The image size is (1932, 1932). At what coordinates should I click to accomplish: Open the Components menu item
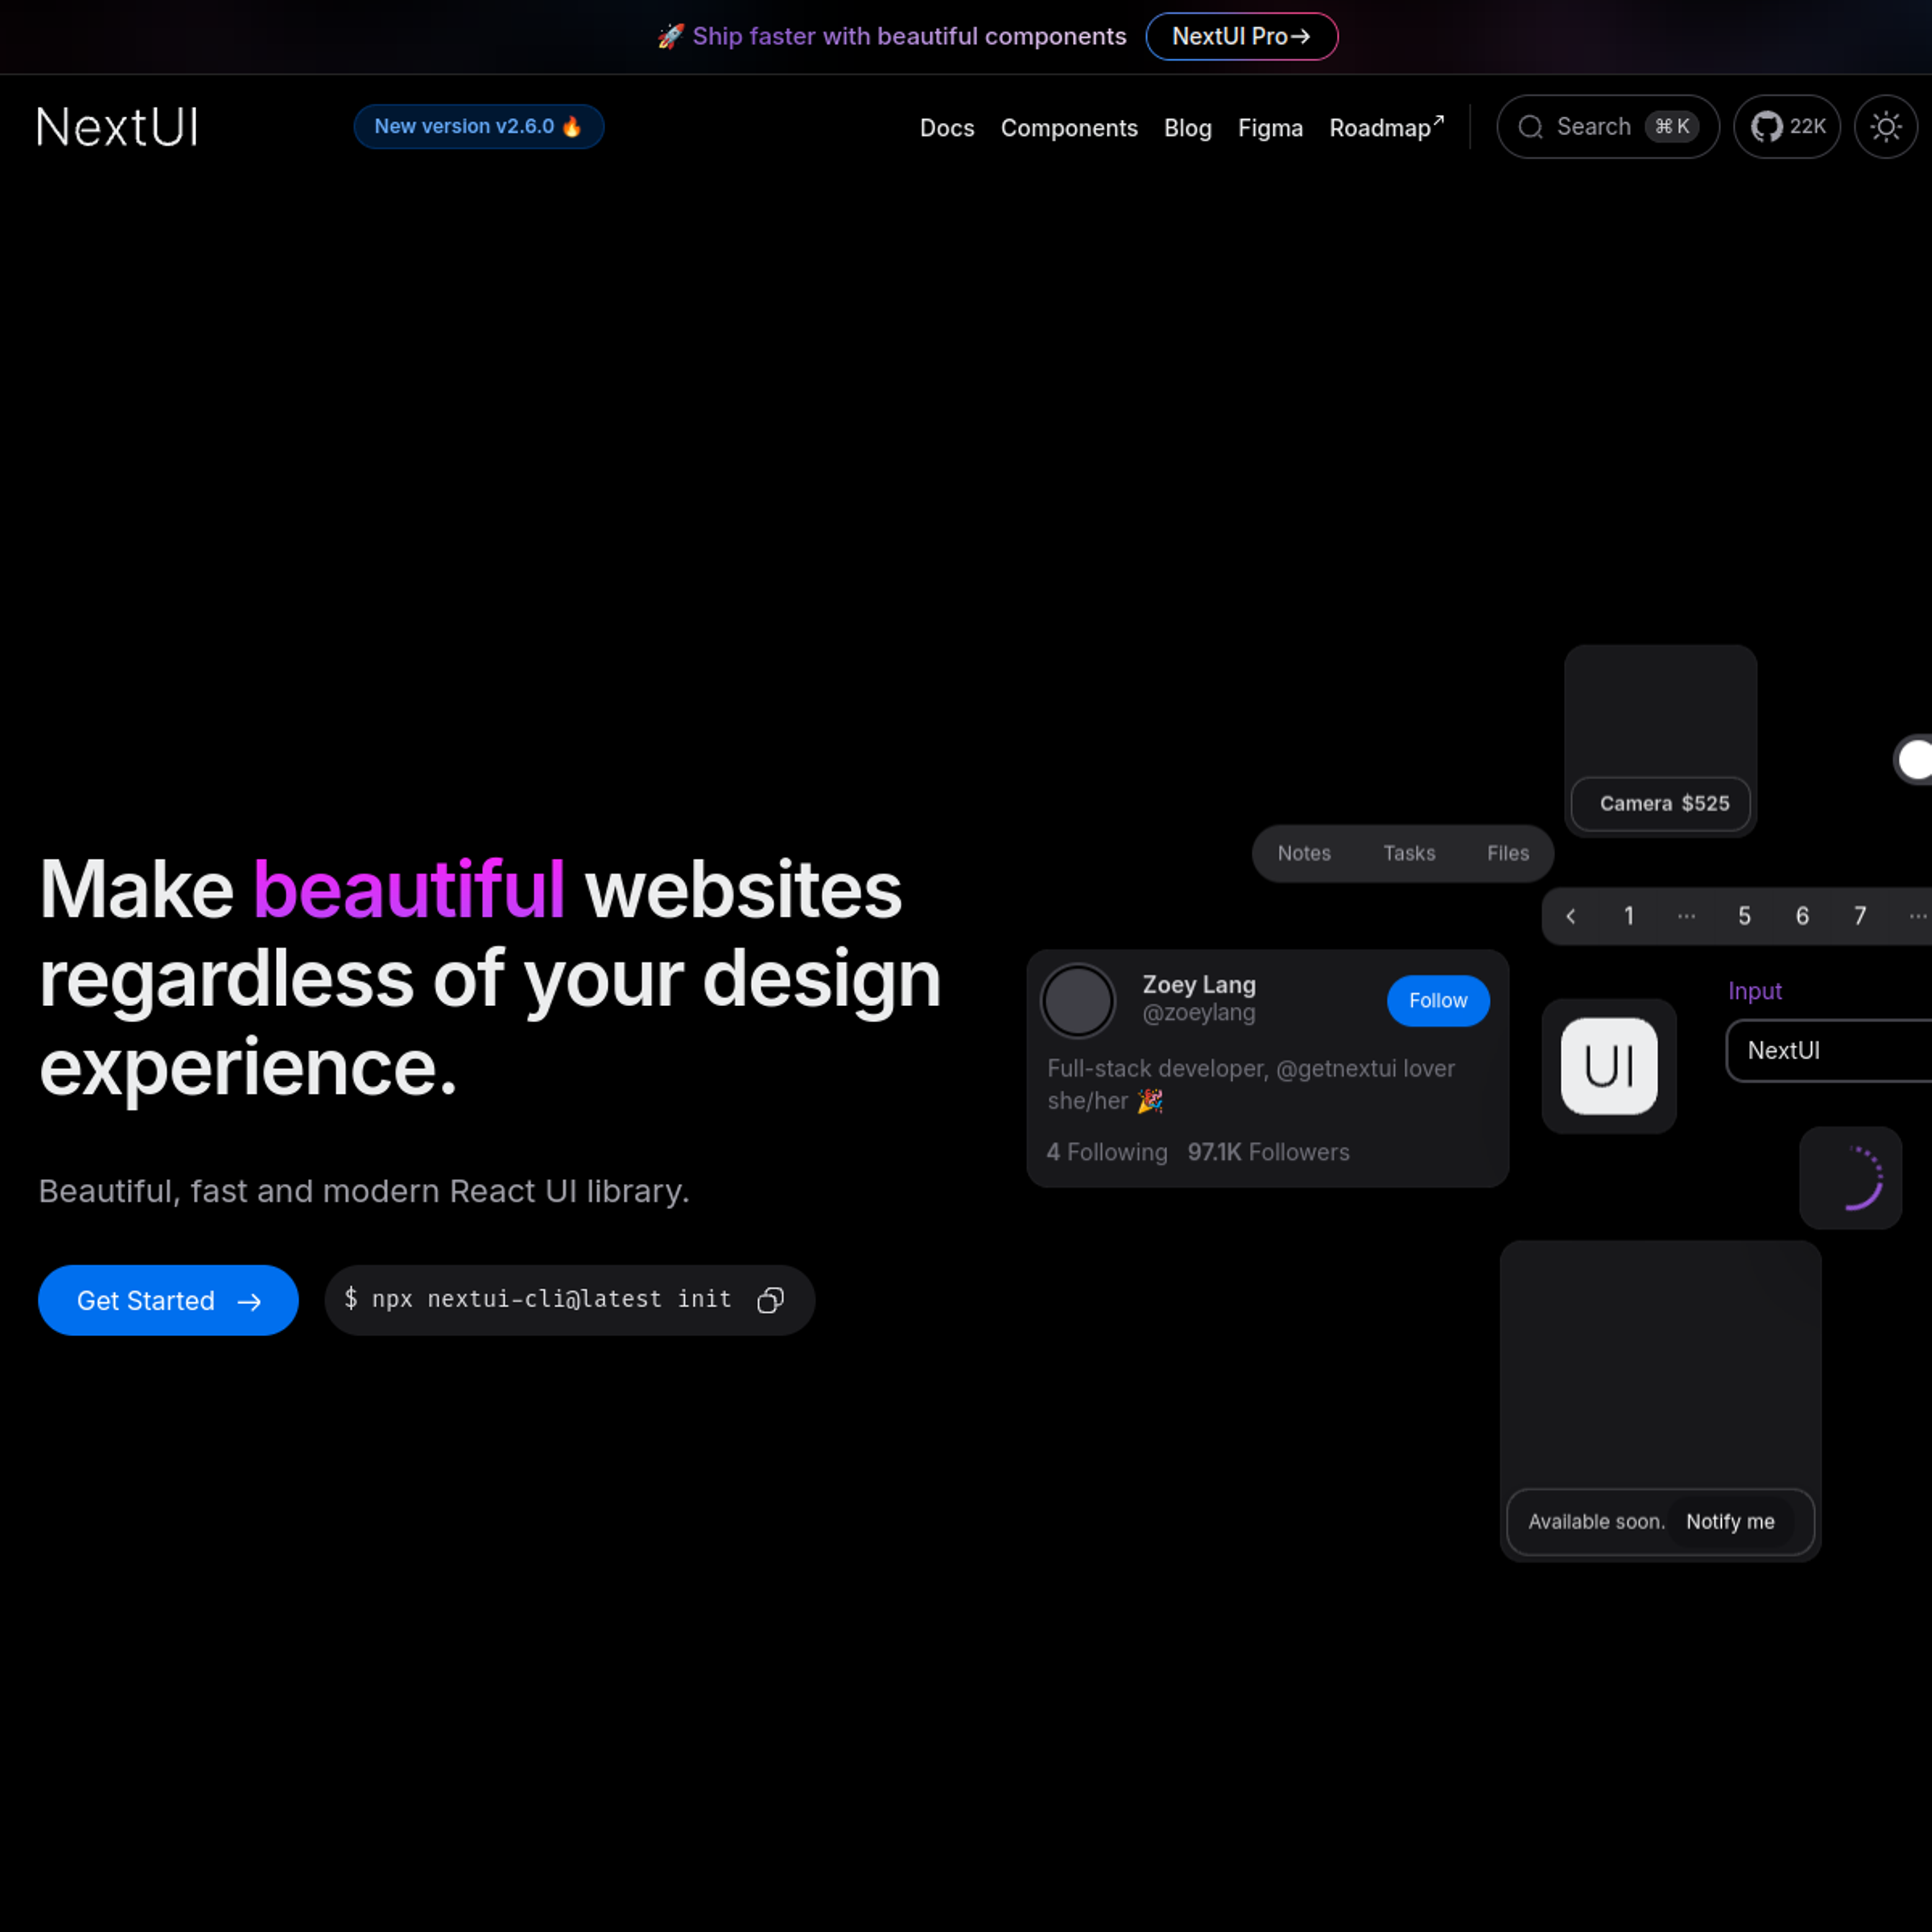[1069, 128]
